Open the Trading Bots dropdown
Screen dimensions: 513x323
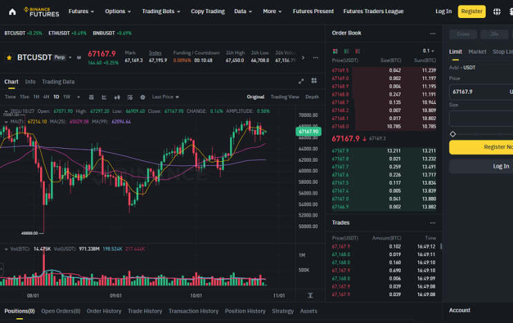tap(161, 12)
